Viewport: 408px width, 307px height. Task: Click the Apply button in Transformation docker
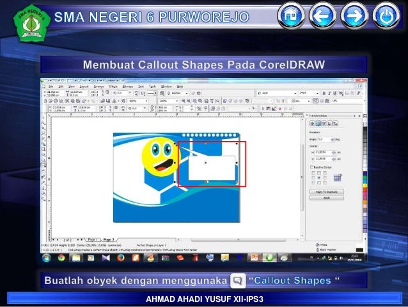pos(327,198)
